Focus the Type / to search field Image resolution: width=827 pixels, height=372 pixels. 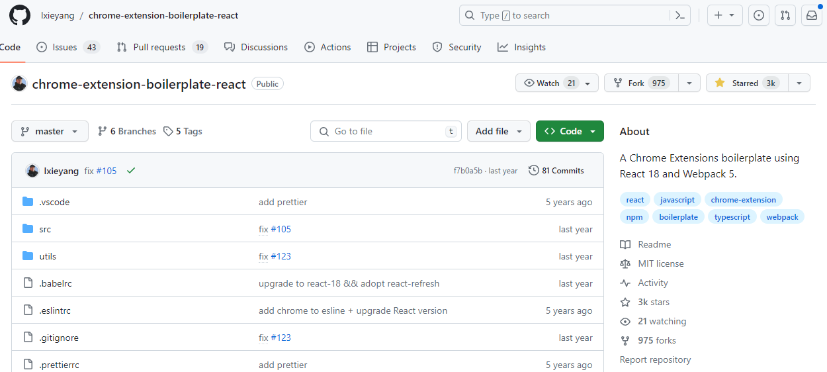tap(575, 15)
